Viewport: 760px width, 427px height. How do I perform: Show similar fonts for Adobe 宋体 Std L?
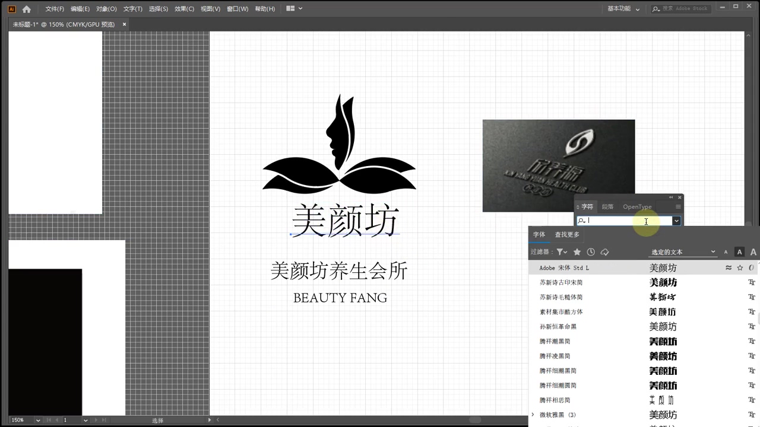(729, 267)
